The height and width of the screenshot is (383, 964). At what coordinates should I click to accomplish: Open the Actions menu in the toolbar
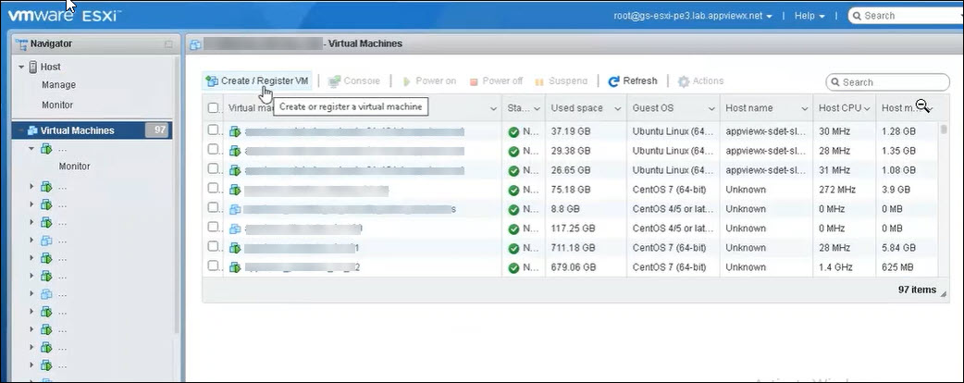(700, 81)
